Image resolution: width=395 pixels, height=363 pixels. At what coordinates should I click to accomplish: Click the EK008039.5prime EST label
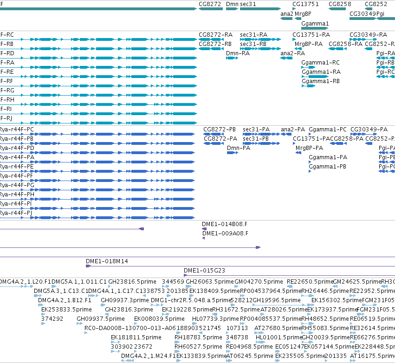[x=159, y=318]
